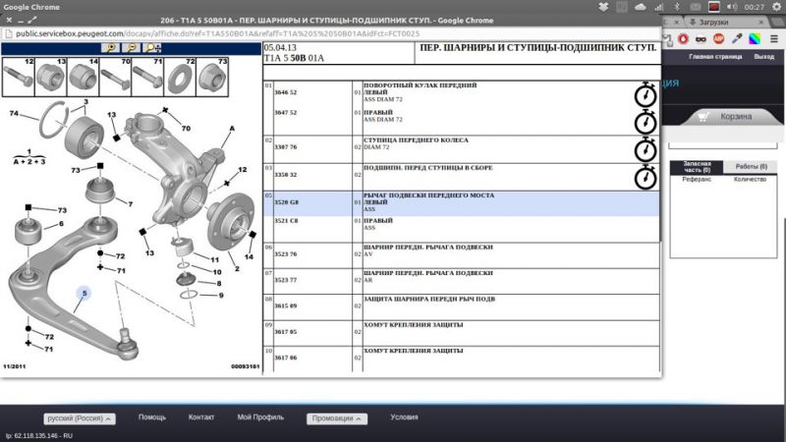This screenshot has width=786, height=442.
Task: Zoom in on the parts diagram
Action: point(110,47)
